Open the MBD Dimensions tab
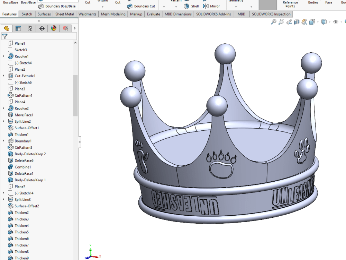The image size is (346, 260). pyautogui.click(x=178, y=14)
